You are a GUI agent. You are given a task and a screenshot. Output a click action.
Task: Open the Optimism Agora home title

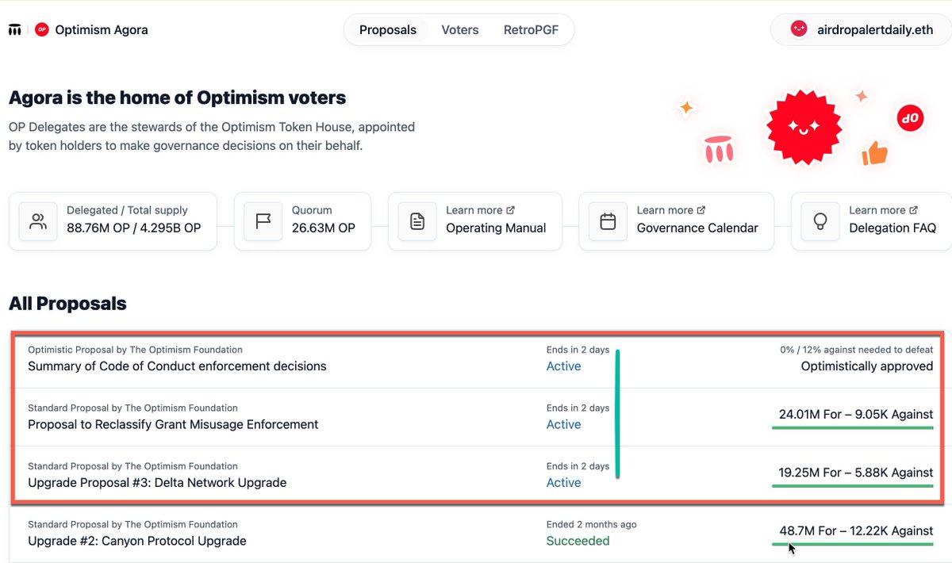[x=102, y=30]
